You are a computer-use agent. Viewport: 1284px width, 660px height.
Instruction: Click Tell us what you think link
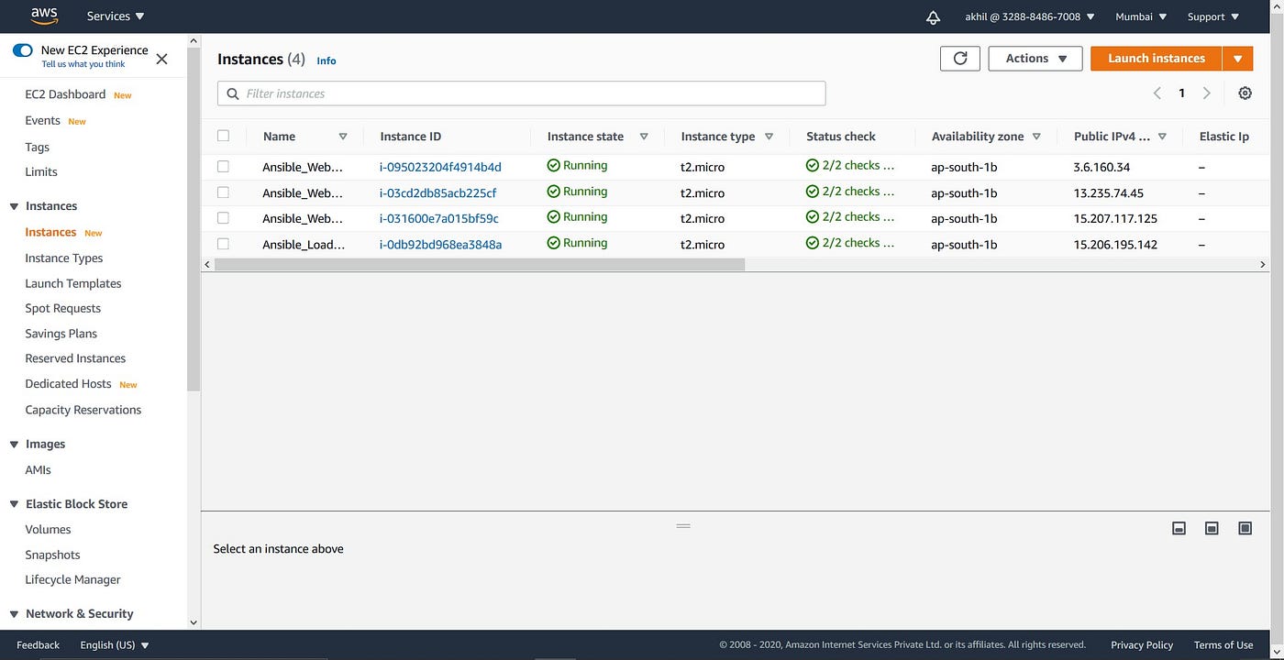83,64
